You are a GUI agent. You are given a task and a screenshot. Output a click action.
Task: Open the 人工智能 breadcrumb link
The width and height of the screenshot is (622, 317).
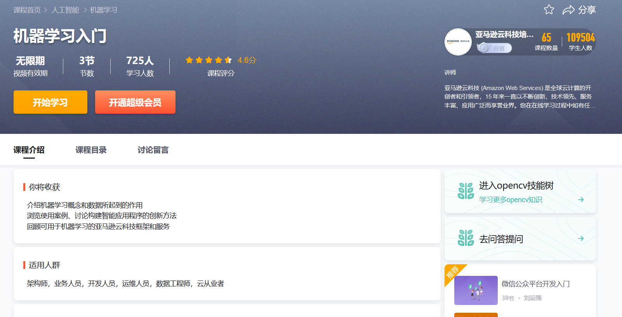pos(65,10)
